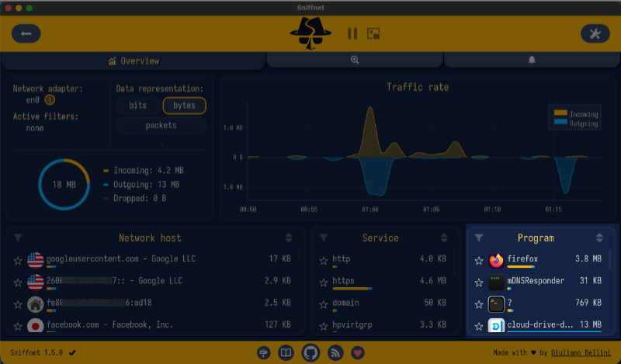Click home icon beside fe80 address
This screenshot has width=621, height=364.
pyautogui.click(x=35, y=304)
